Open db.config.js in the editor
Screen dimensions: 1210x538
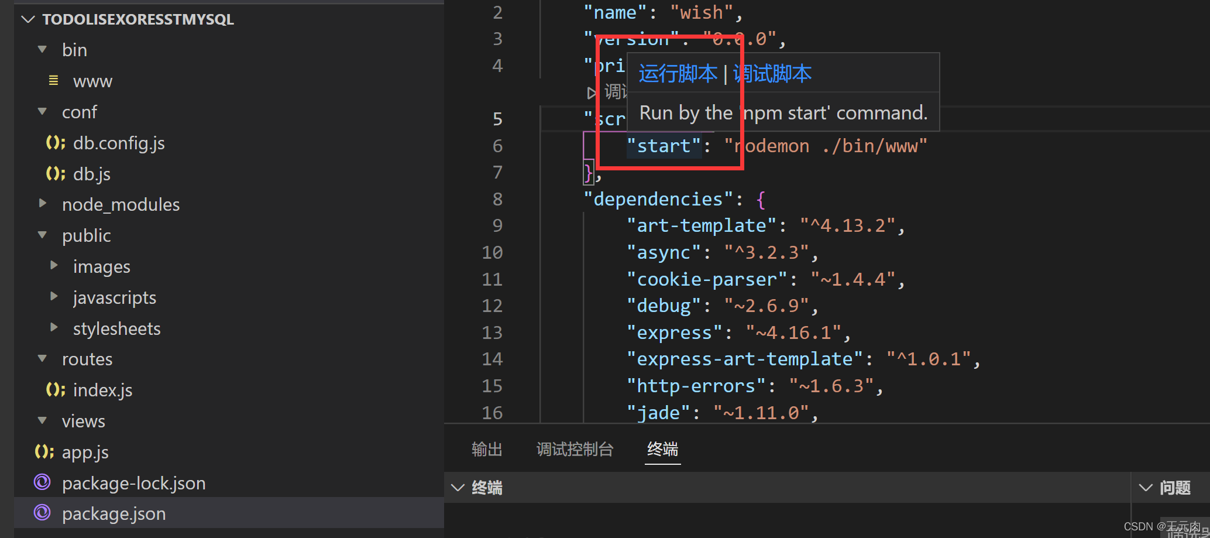119,143
